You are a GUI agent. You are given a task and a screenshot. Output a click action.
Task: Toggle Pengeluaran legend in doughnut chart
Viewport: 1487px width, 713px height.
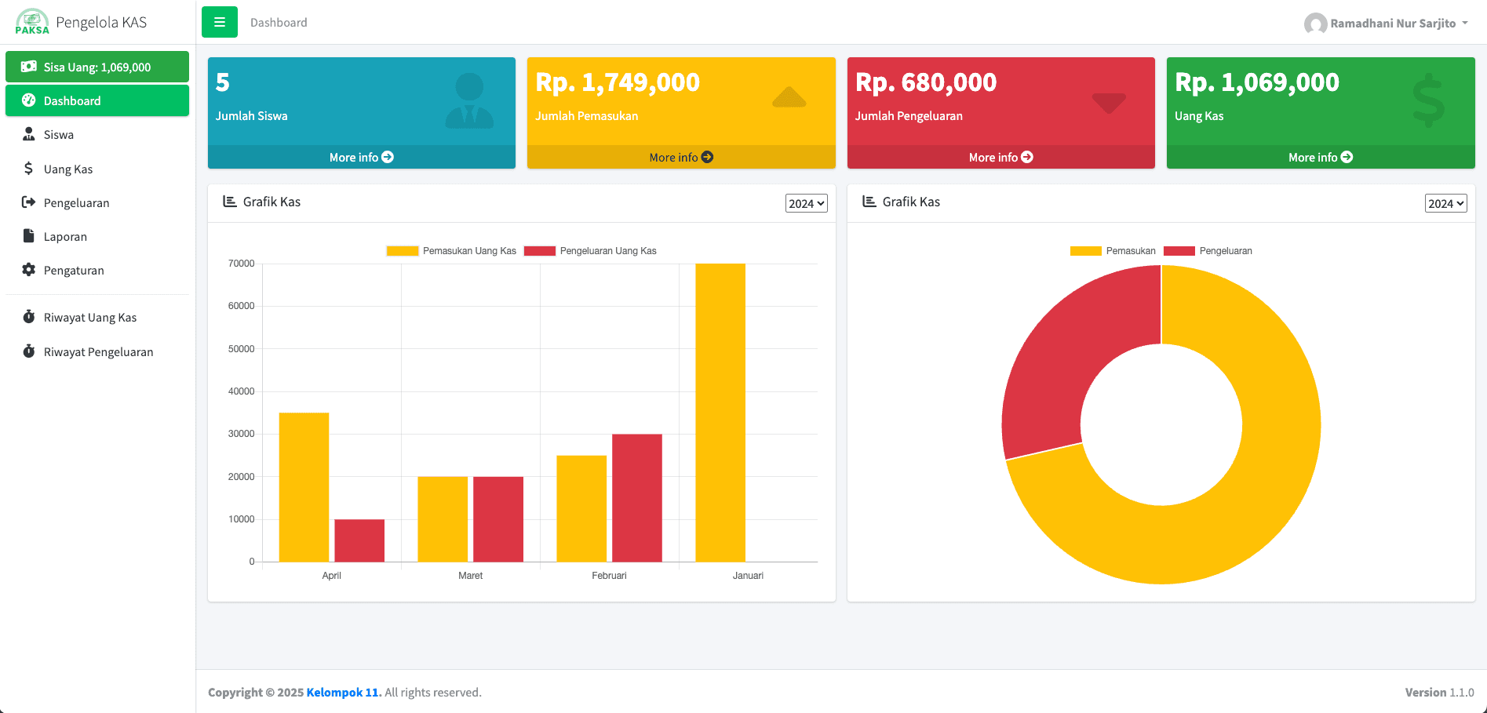click(1208, 251)
